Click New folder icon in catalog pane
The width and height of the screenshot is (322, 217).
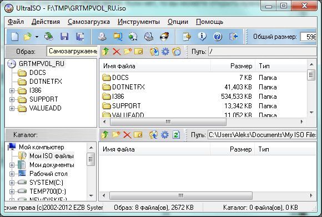[x=116, y=135]
